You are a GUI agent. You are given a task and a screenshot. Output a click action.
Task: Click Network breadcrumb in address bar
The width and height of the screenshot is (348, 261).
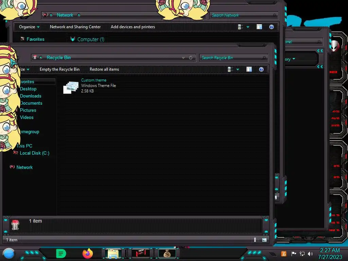coord(65,15)
